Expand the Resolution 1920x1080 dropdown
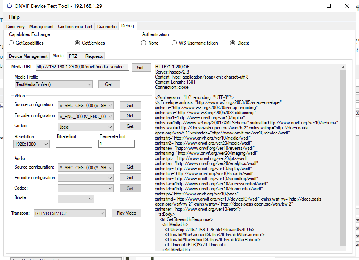This screenshot has width=359, height=260. pos(32,144)
